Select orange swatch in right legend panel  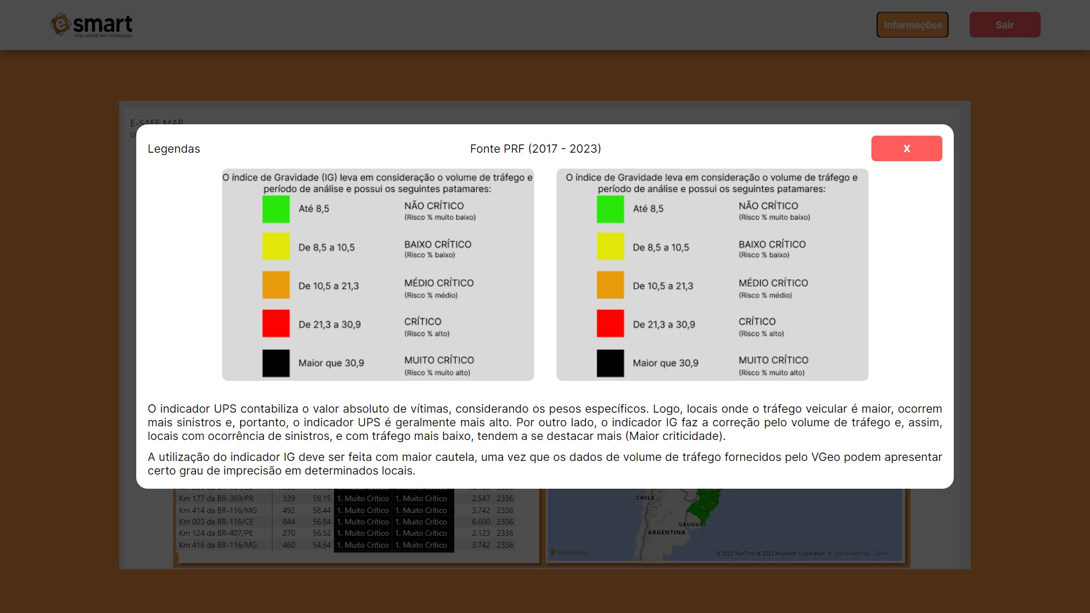[610, 285]
